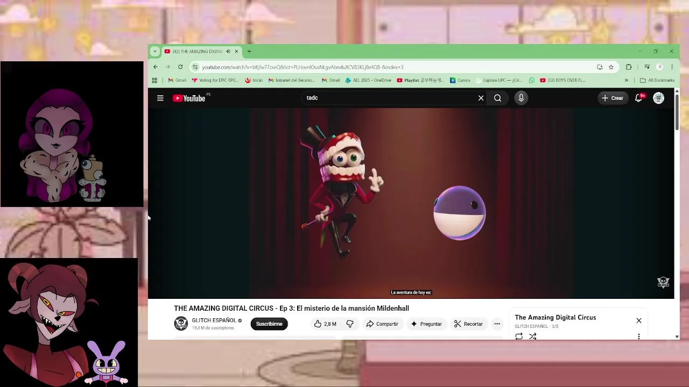Open Explora UPC bookmark
Viewport: 689px width, 387px height.
point(498,80)
